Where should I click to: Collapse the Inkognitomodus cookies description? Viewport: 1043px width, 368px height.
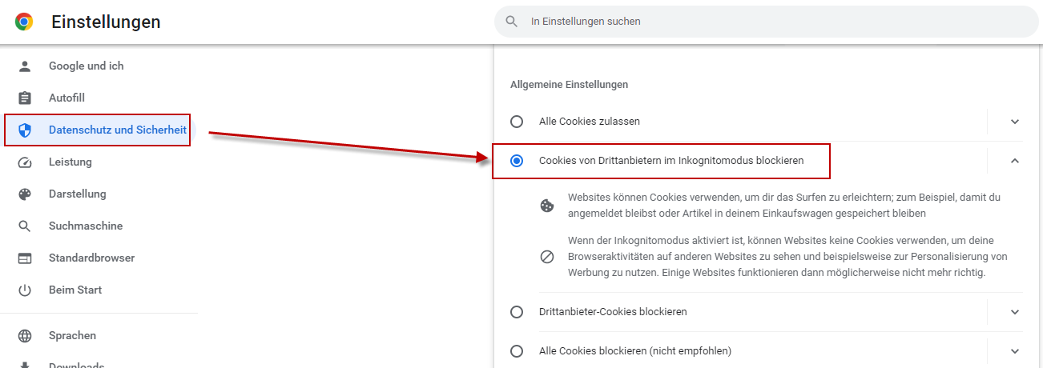coord(1015,161)
